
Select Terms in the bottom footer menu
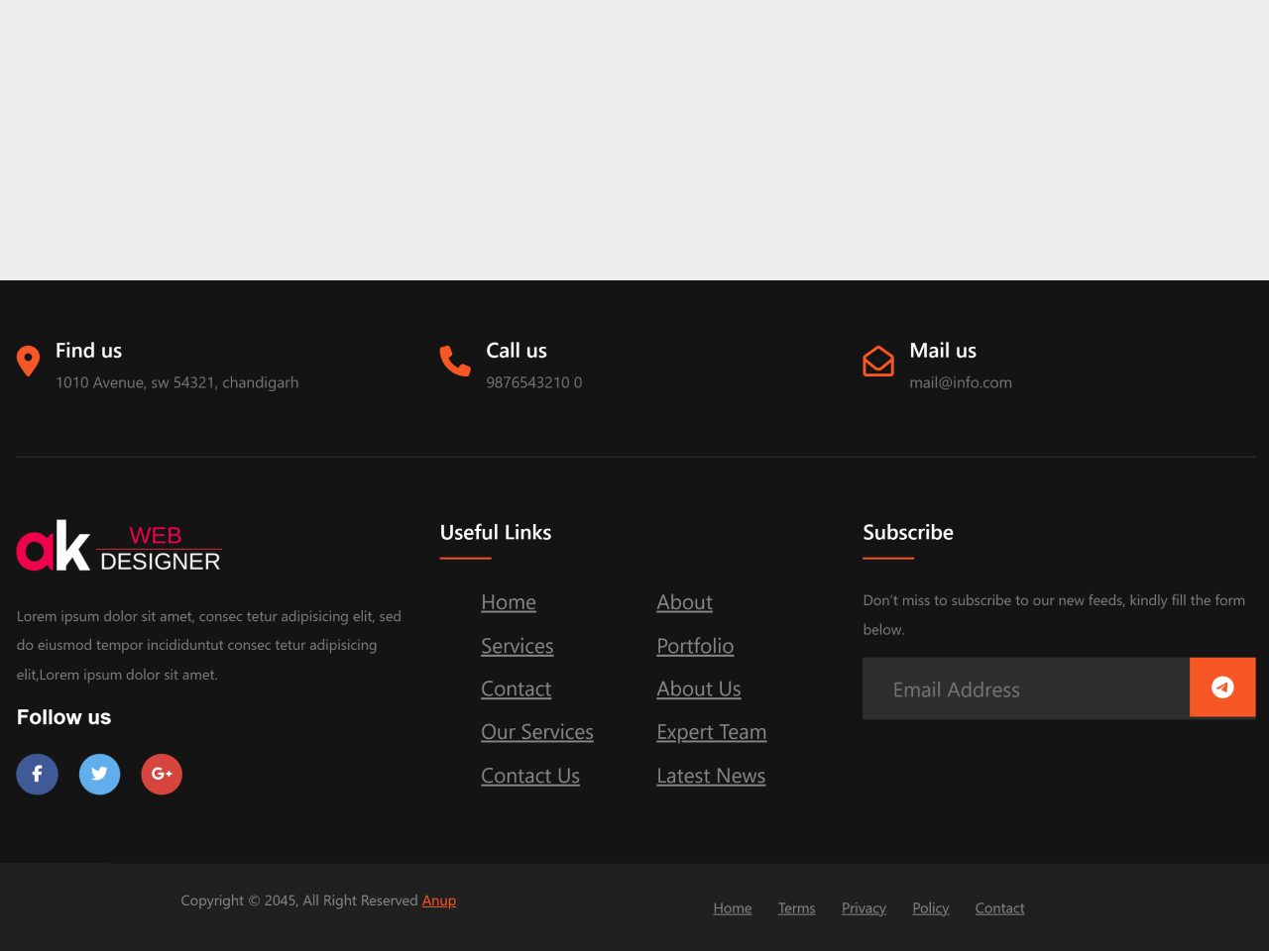point(796,908)
